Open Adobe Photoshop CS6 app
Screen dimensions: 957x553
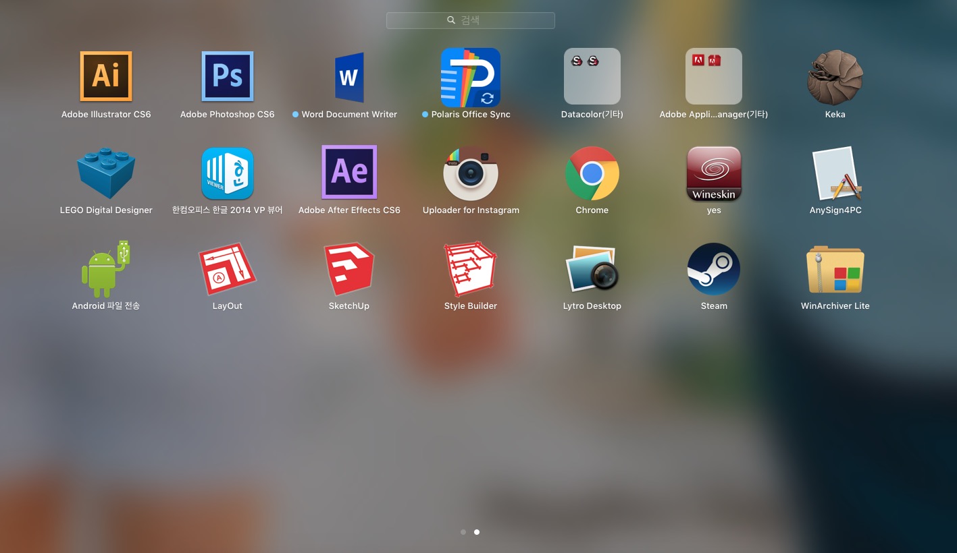click(x=228, y=77)
